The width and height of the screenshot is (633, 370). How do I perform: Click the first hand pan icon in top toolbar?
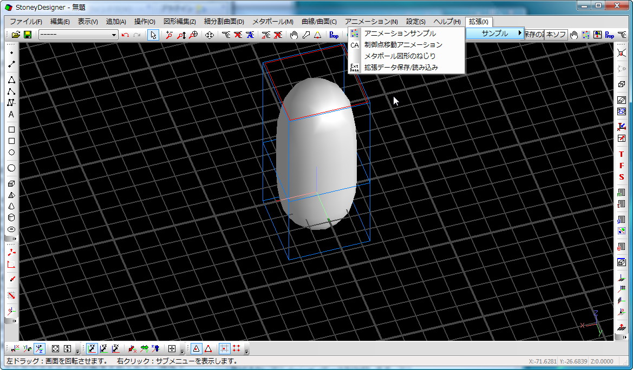294,35
